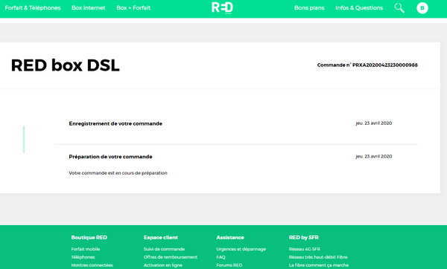The height and width of the screenshot is (269, 447).
Task: Click 'Votre commande est en cours de préparation'
Action: coord(118,173)
